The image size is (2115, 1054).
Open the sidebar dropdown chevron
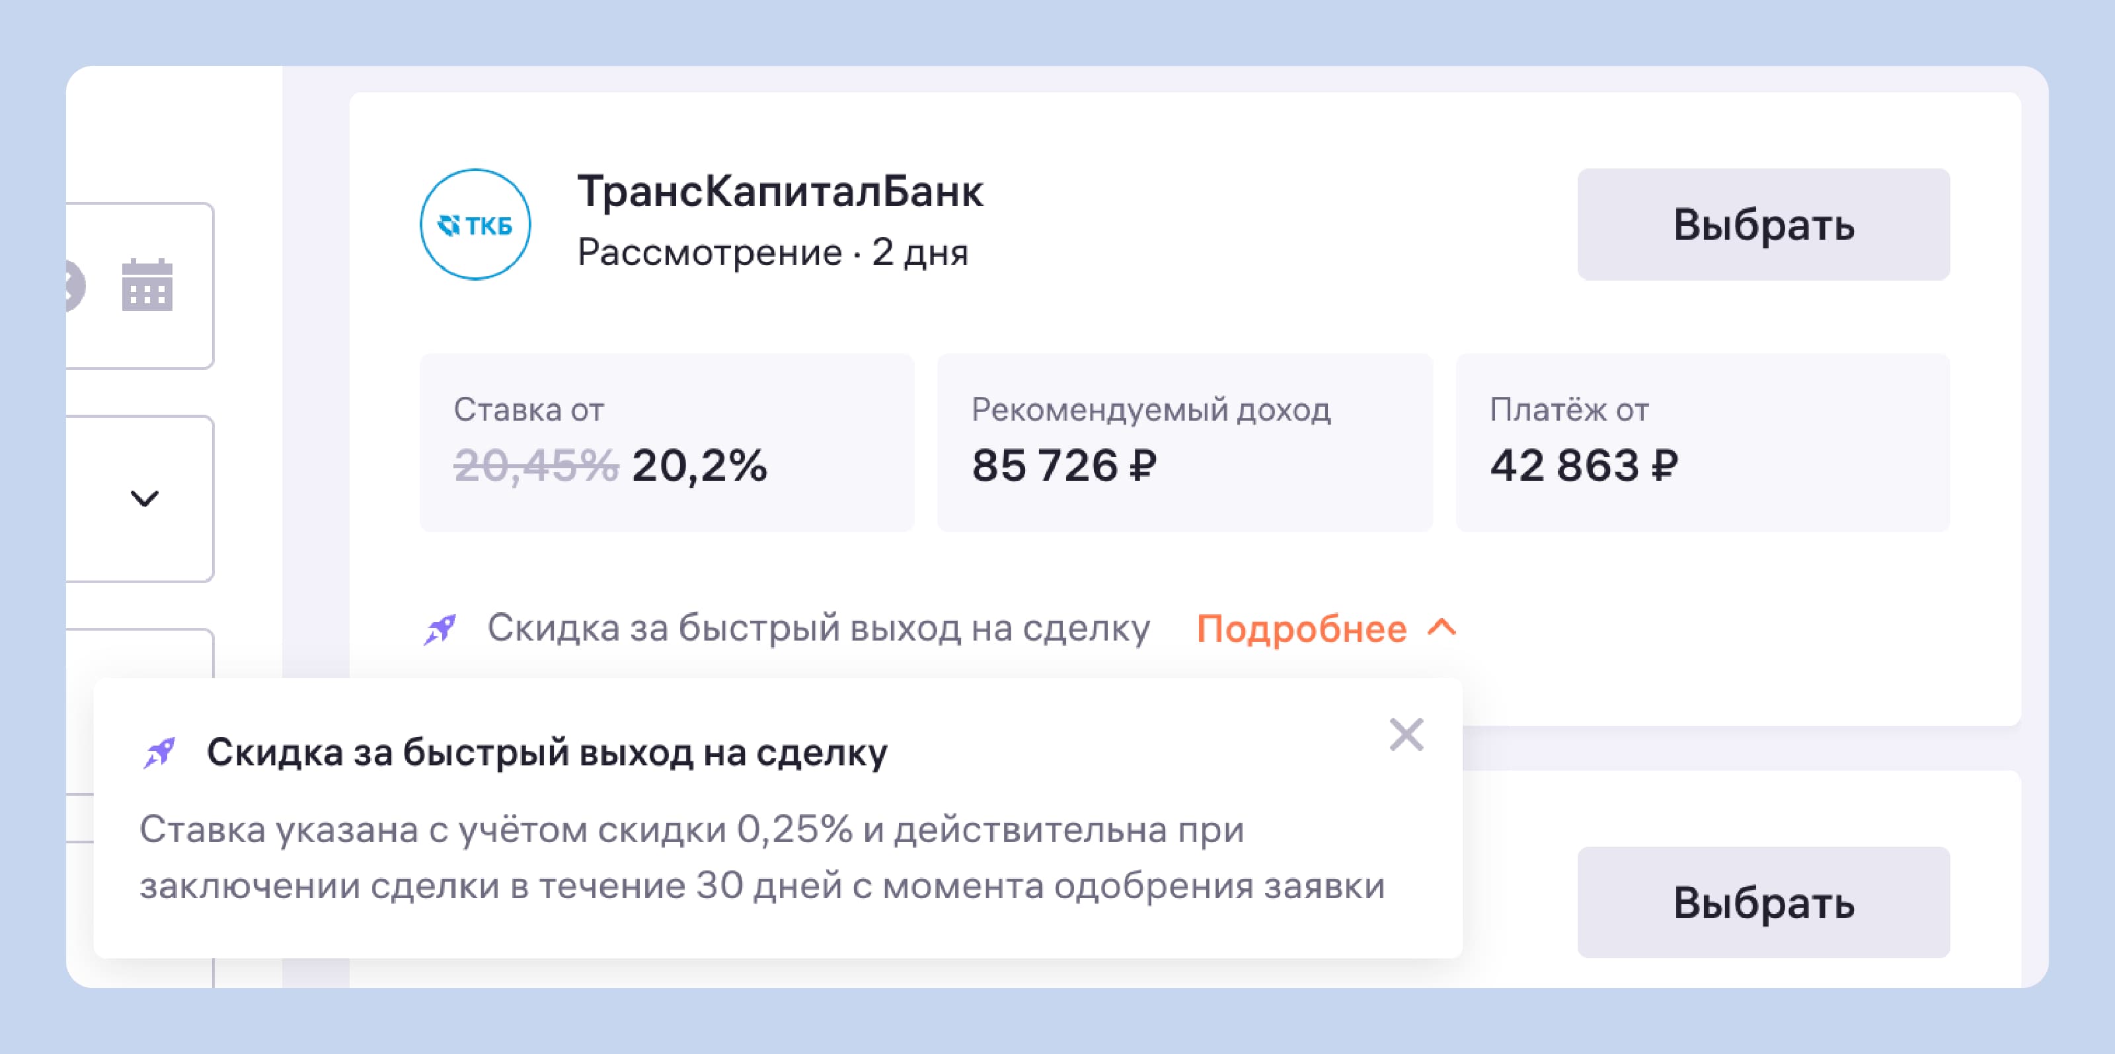point(145,498)
